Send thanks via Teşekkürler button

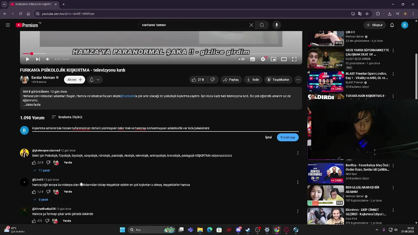(x=278, y=80)
